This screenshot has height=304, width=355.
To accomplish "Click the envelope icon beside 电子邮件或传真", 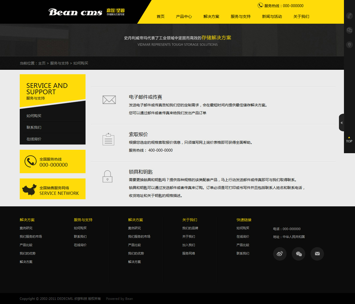I will click(109, 100).
